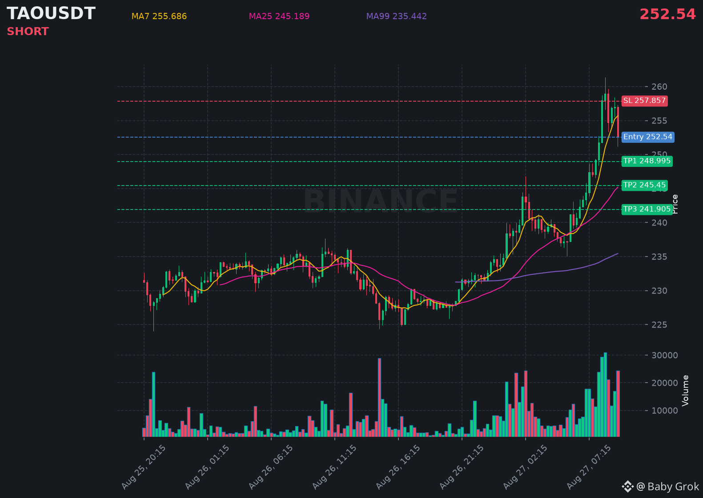Screen dimensions: 703x498
Task: Click the Aug 27, 02:15 time axis label
Action: point(525,467)
